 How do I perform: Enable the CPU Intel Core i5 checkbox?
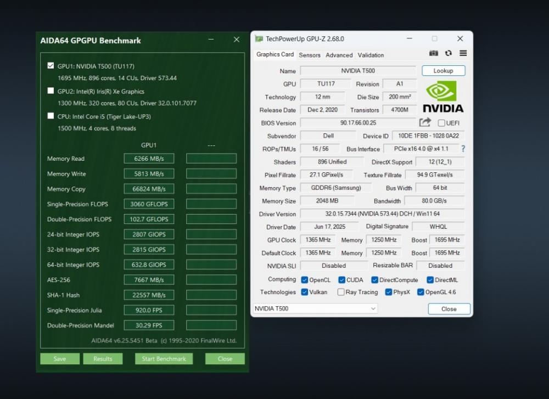coord(51,116)
